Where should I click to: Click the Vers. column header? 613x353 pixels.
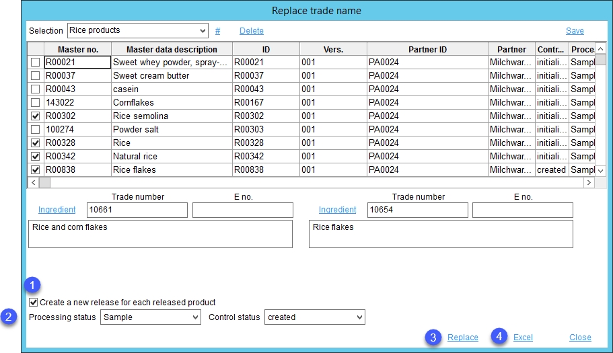tap(333, 50)
